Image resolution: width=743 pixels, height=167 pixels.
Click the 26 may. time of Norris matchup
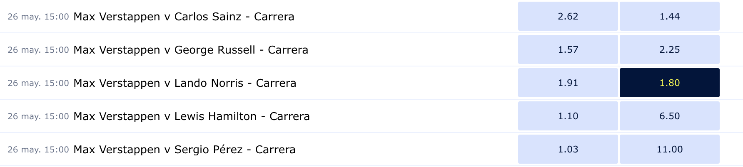pos(38,83)
